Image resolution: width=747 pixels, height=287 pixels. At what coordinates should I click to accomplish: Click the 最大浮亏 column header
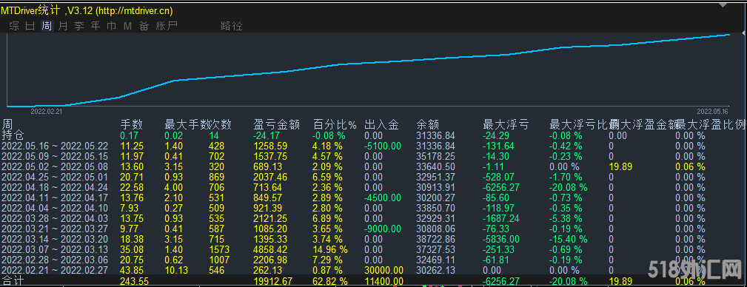click(506, 125)
